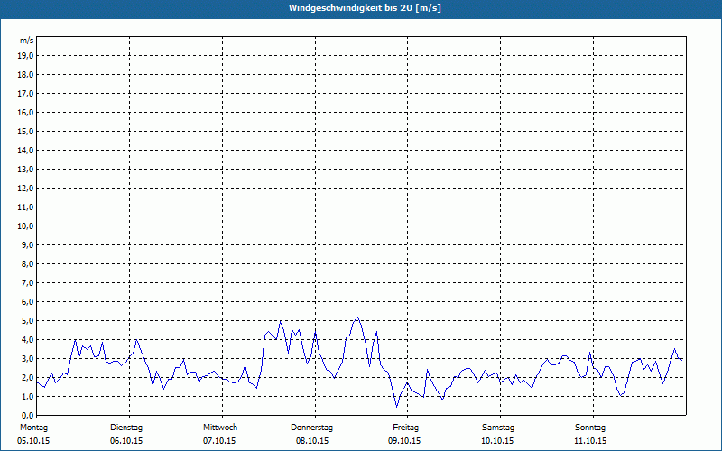
Task: Select the 16,0 y-axis label
Action: [25, 112]
